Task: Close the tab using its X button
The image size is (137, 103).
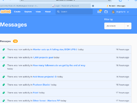Action: point(93,6)
